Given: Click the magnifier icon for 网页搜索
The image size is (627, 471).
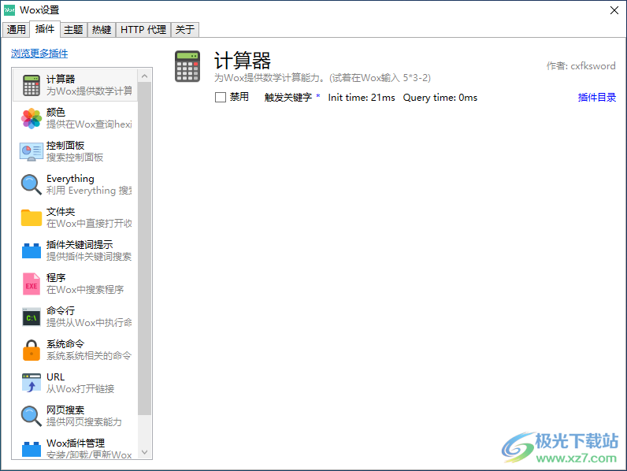Looking at the screenshot, I should (32, 416).
